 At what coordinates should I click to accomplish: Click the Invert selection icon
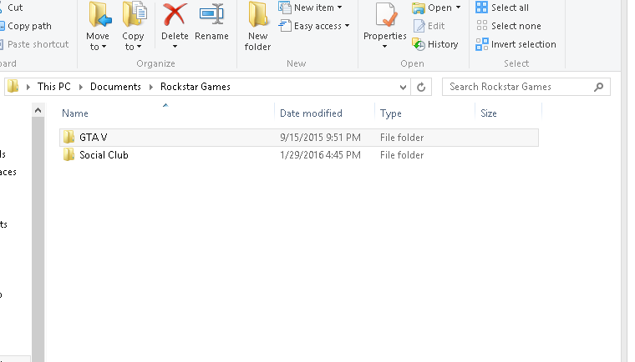pyautogui.click(x=481, y=44)
